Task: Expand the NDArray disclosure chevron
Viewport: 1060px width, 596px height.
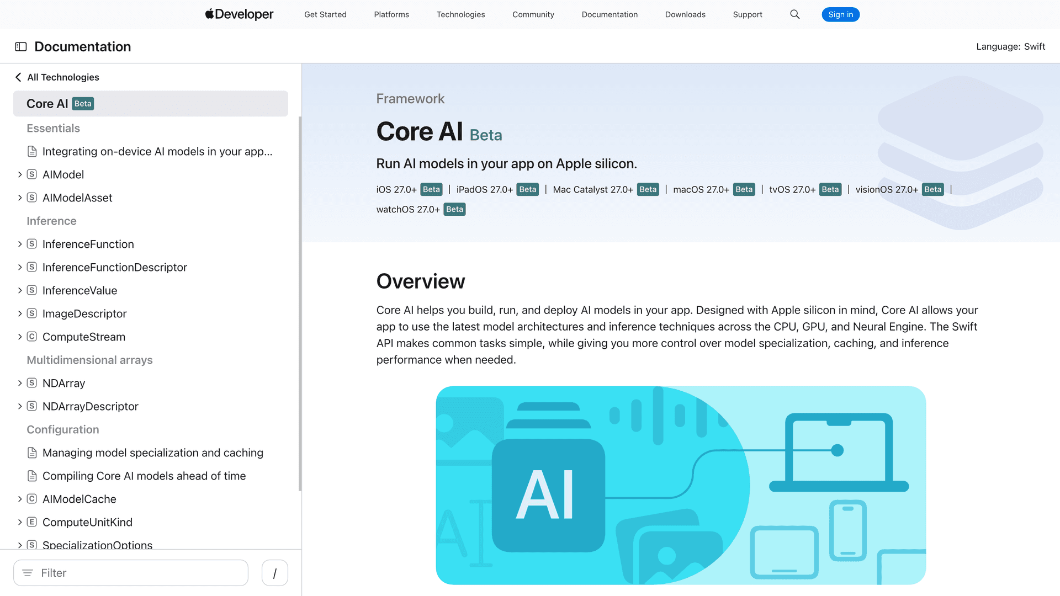Action: pos(20,383)
